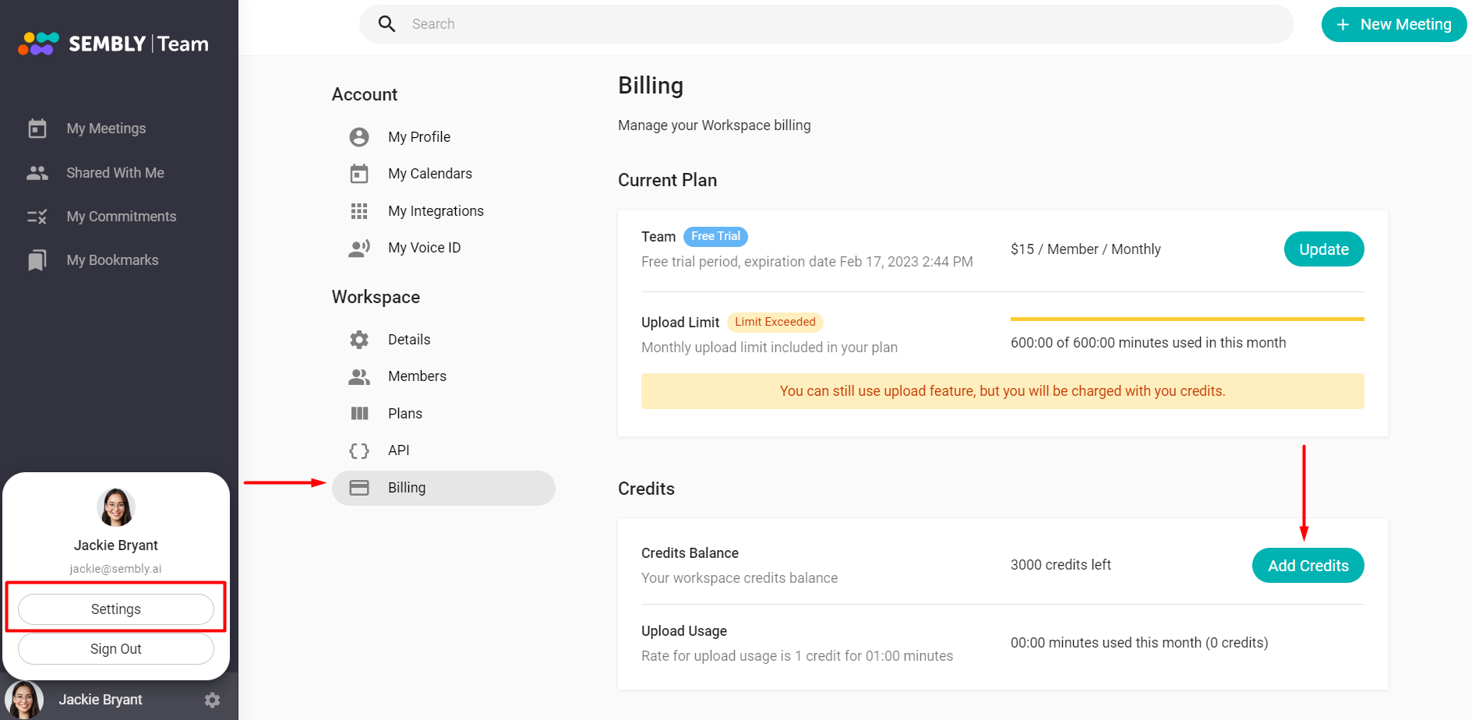The image size is (1472, 720).
Task: Click the credits charge warning banner
Action: click(x=1003, y=391)
